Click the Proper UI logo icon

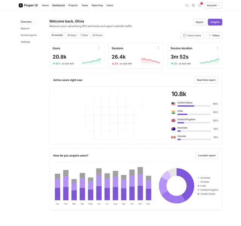coord(21,5)
